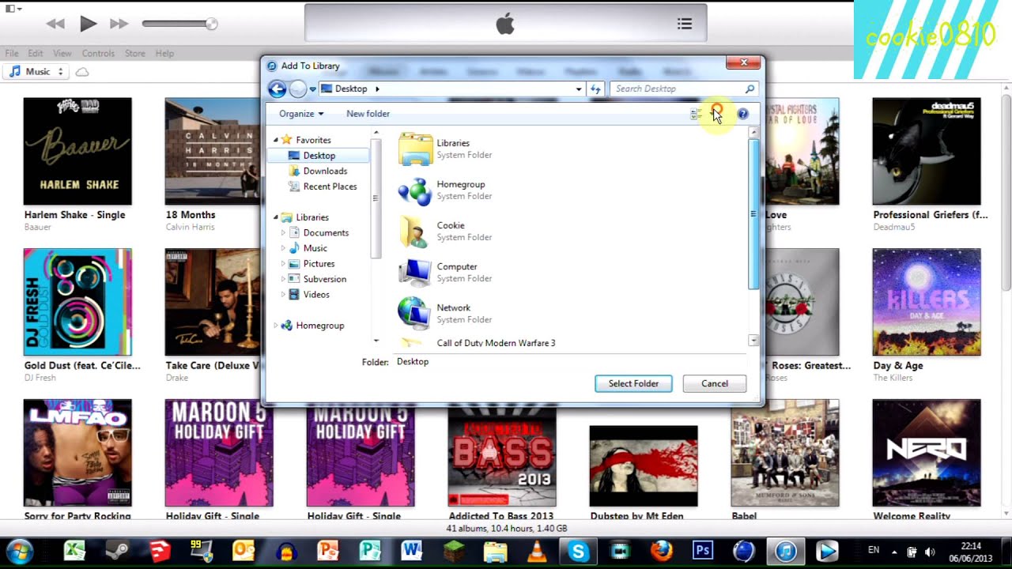Image resolution: width=1012 pixels, height=569 pixels.
Task: Select the Harlem Shake album in iTunes
Action: click(77, 151)
